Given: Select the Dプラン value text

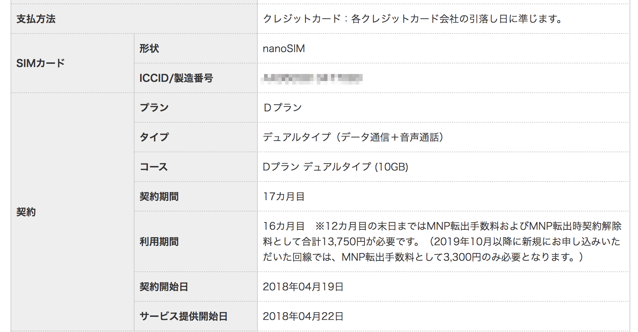Looking at the screenshot, I should [283, 107].
